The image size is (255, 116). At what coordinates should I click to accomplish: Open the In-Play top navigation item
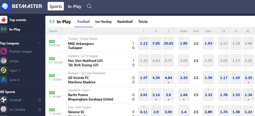(x=74, y=7)
